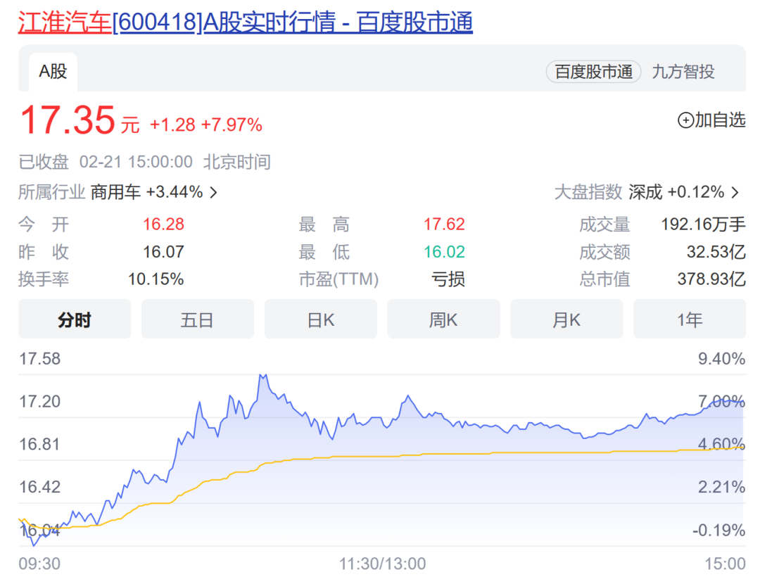Click the 加自选 plus icon

685,120
